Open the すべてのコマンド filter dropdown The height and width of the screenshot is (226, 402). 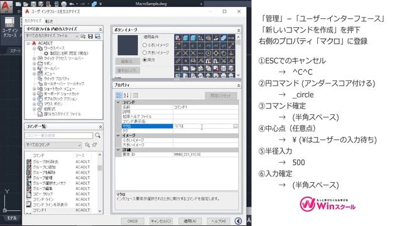tap(53, 145)
